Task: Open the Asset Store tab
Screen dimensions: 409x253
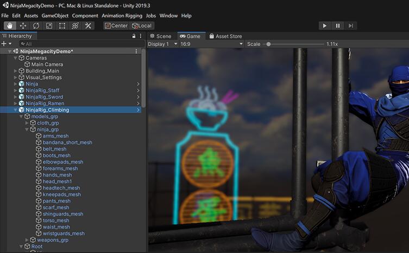Action: (226, 36)
